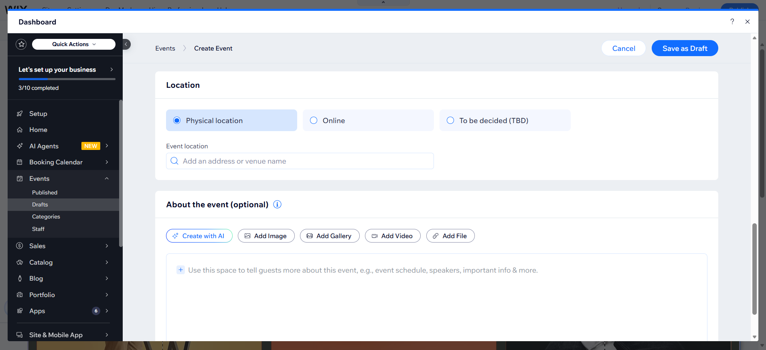Click the NEW badge next to AI Agents
Viewport: 766px width, 350px height.
click(91, 146)
